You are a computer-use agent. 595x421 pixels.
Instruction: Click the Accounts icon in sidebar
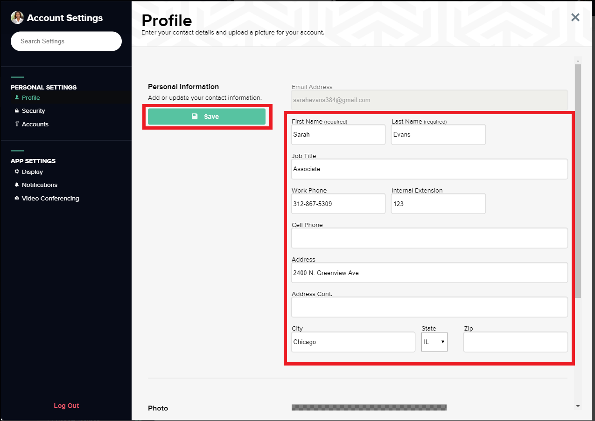[x=17, y=124]
